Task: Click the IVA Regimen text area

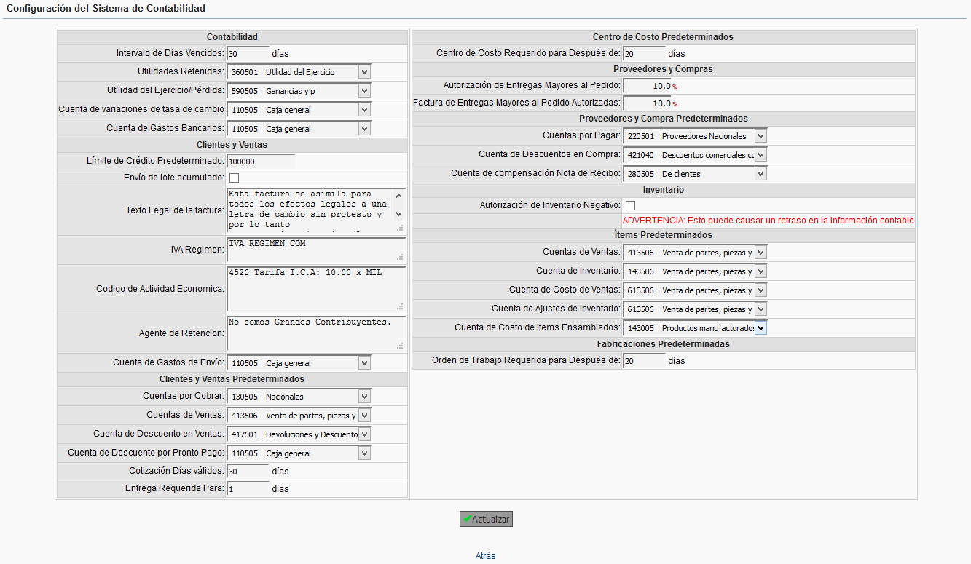Action: (315, 250)
